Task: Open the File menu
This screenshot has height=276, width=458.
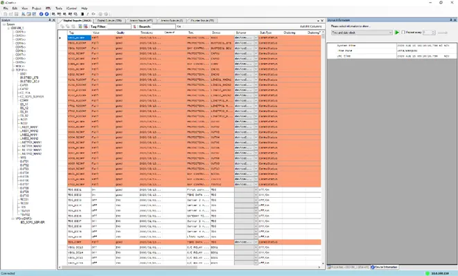Action: (x=6, y=8)
